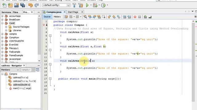Toggle Highlight Search in editor toolbar
Image resolution: width=197 pixels, height=110 pixels.
coord(99,17)
